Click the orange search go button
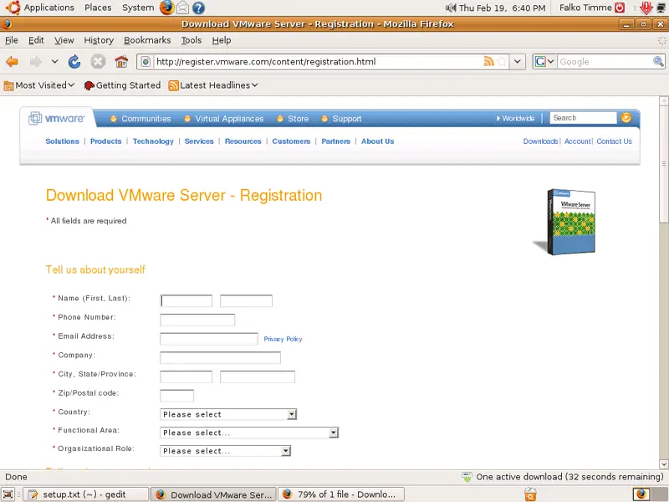 pyautogui.click(x=626, y=117)
